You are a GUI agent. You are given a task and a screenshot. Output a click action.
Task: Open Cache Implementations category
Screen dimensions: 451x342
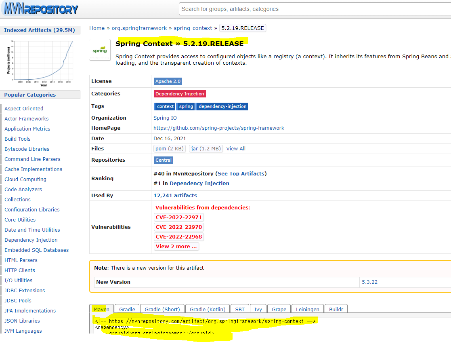point(34,169)
